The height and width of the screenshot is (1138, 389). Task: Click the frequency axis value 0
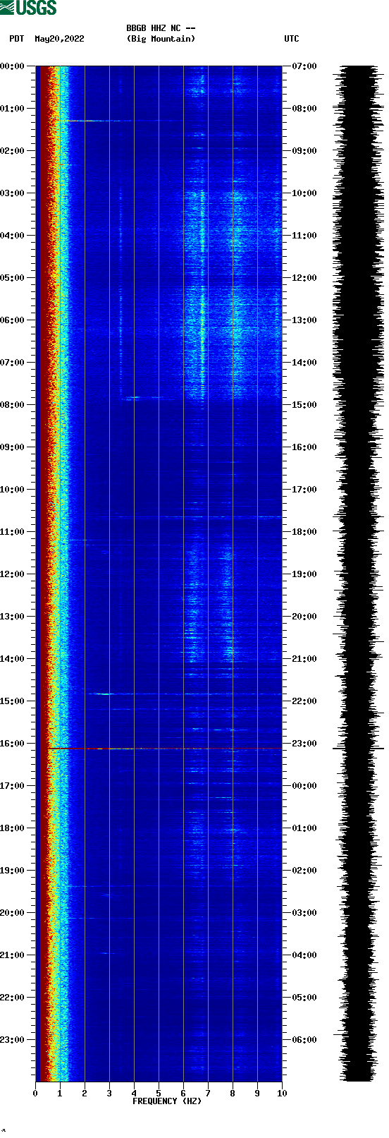(x=35, y=1094)
